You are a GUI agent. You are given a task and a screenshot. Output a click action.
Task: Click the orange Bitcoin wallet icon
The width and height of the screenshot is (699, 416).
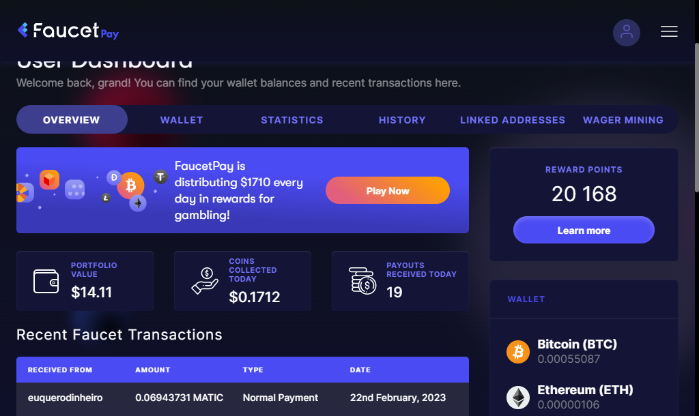(x=518, y=352)
